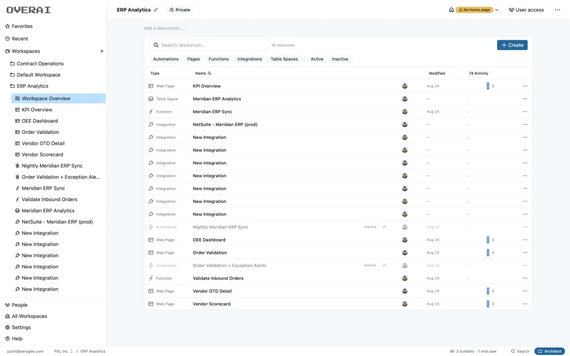570x356 pixels.
Task: Click the OVERAI logo
Action: point(28,10)
